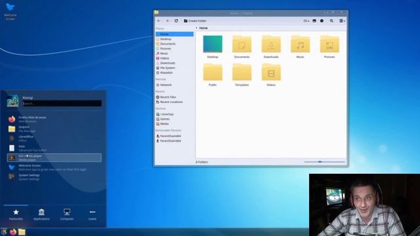Image resolution: width=420 pixels, height=236 pixels.
Task: Show the information panel icon
Action: [322, 21]
